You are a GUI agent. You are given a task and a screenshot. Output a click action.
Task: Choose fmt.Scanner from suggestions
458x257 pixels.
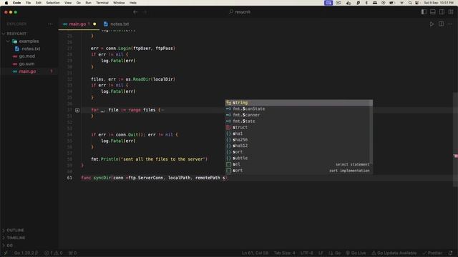[x=298, y=115]
